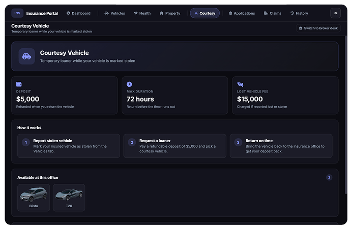Close the Insurance Portal window
The image size is (351, 228).
335,13
